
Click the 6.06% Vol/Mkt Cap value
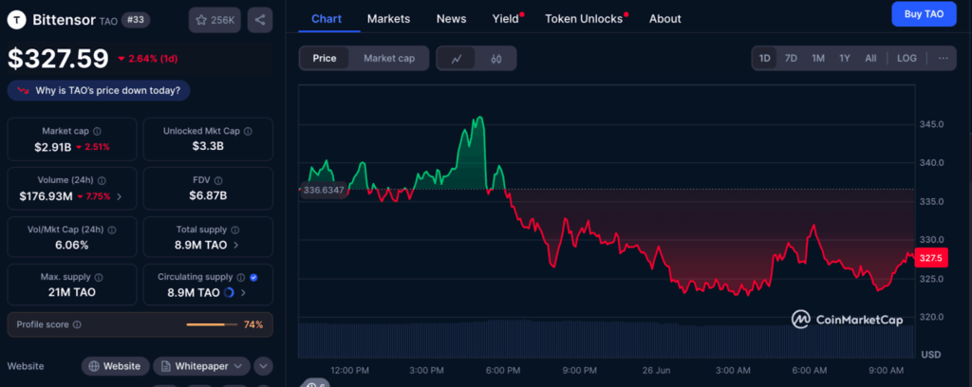[x=72, y=246]
